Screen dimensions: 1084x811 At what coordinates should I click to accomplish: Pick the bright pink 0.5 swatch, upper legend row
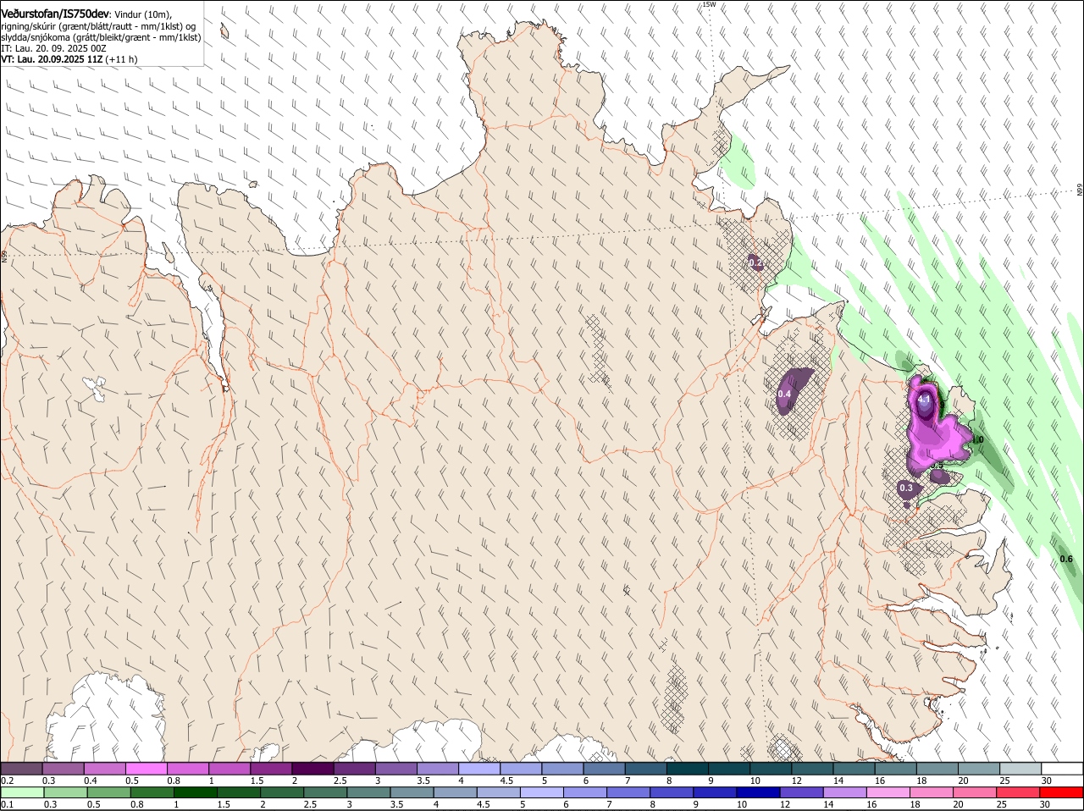click(x=146, y=768)
